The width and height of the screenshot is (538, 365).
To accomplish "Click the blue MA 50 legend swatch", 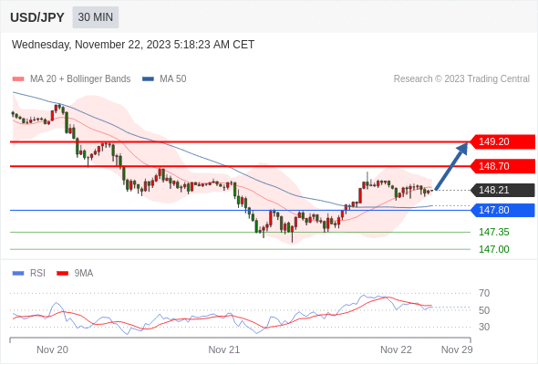I will tap(148, 79).
